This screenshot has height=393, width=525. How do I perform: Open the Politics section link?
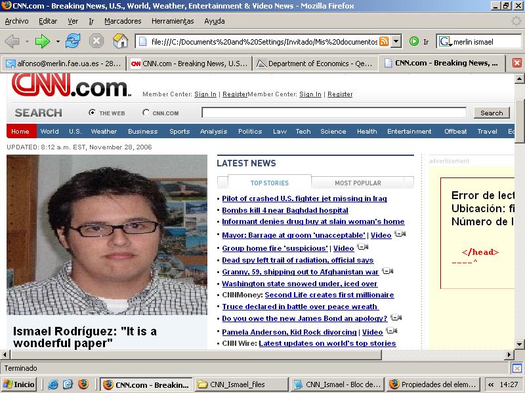pos(250,132)
